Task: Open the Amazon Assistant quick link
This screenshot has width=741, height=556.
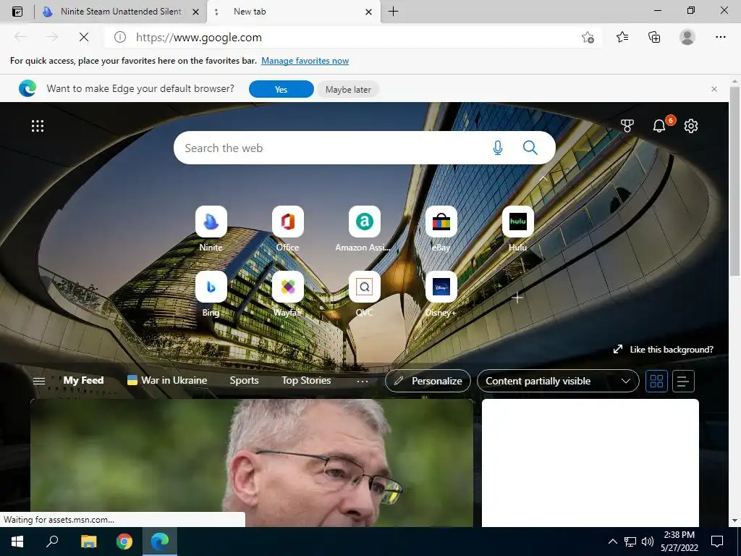Action: point(364,222)
